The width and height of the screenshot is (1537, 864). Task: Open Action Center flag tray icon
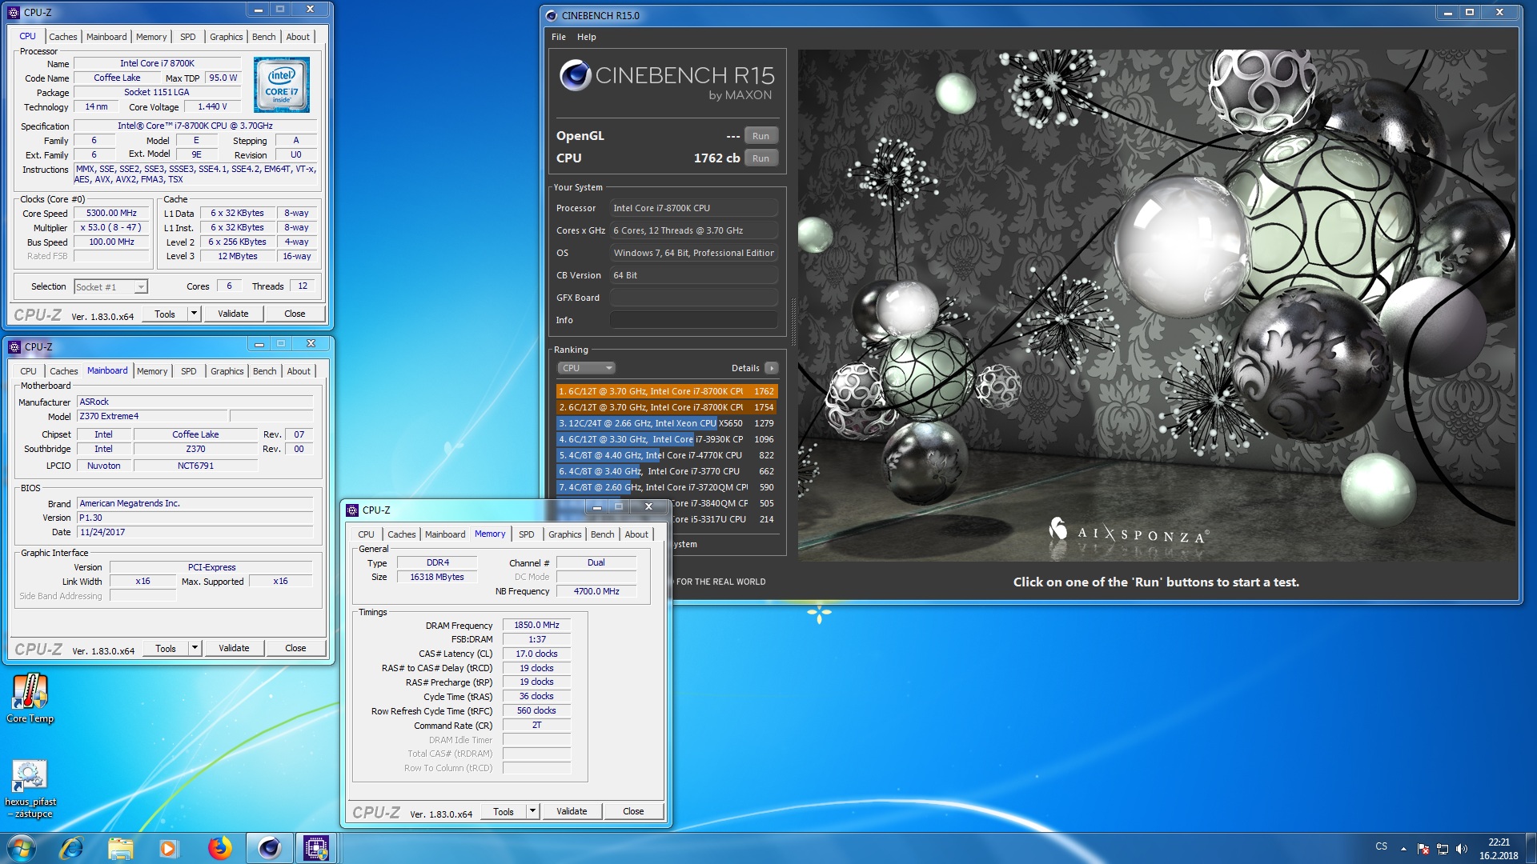(x=1423, y=848)
